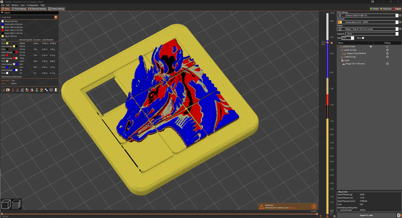Switch to the Print Settings tab
The width and height of the screenshot is (402, 218).
[19, 9]
